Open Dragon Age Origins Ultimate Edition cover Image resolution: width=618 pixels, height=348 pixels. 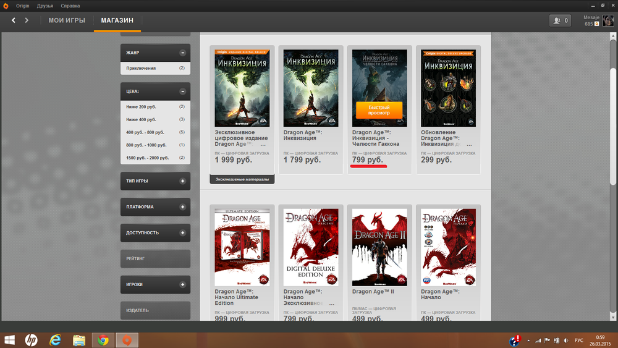(242, 247)
